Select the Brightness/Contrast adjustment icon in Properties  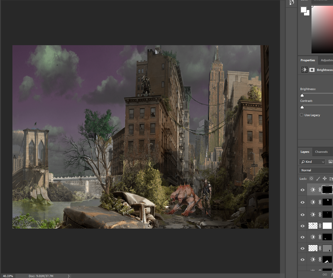304,69
